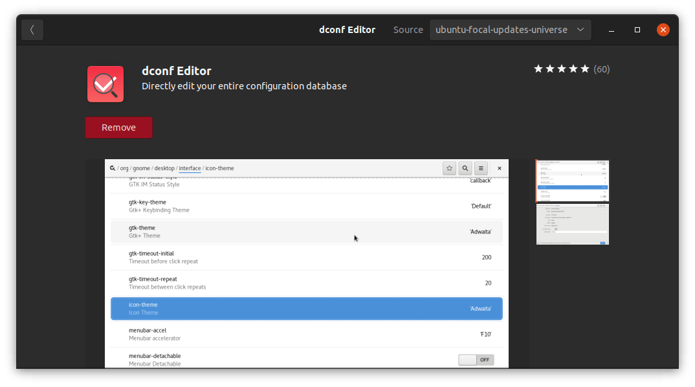Maximize the Software window
This screenshot has height=387, width=695.
637,30
